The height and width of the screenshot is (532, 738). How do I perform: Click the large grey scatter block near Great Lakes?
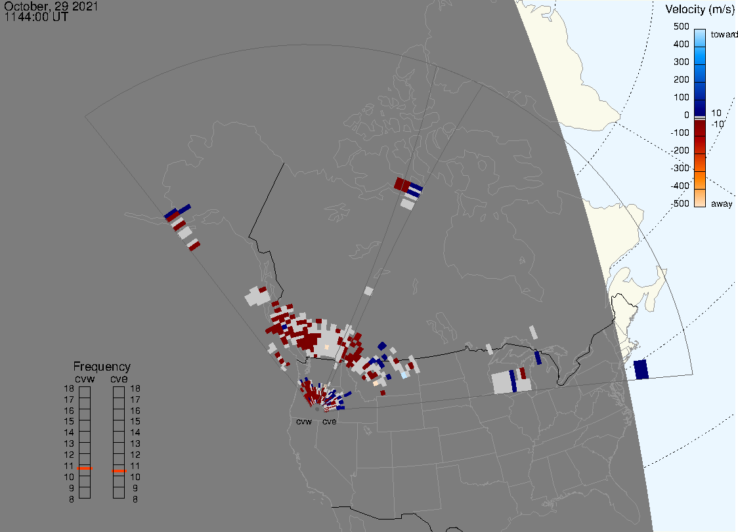[502, 382]
